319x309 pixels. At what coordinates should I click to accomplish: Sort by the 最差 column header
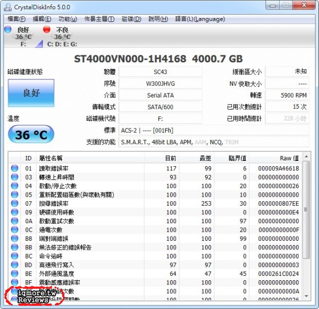[197, 158]
